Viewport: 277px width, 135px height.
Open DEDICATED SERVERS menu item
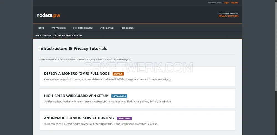point(83,28)
